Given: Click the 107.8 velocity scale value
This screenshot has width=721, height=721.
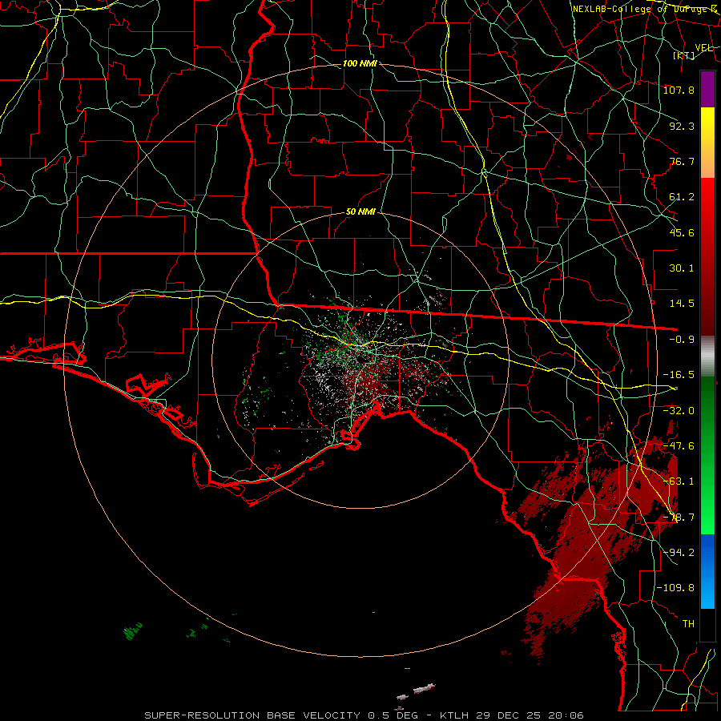Looking at the screenshot, I should (x=679, y=90).
